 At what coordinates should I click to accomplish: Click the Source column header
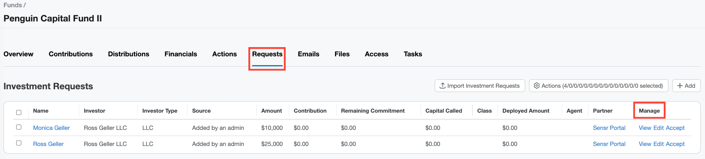pyautogui.click(x=201, y=111)
